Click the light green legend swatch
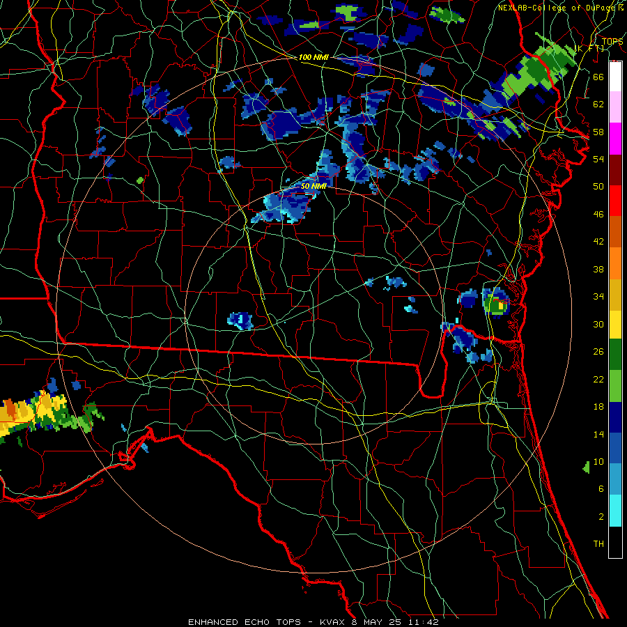 (615, 386)
